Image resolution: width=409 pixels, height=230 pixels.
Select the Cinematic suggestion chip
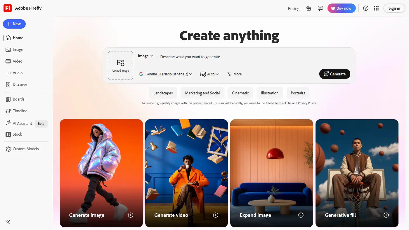(x=240, y=93)
